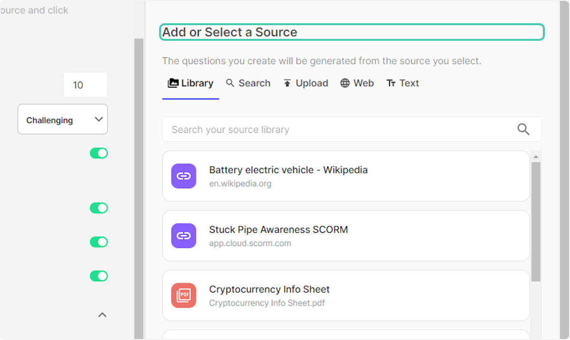Click the question count field showing 10

point(85,84)
